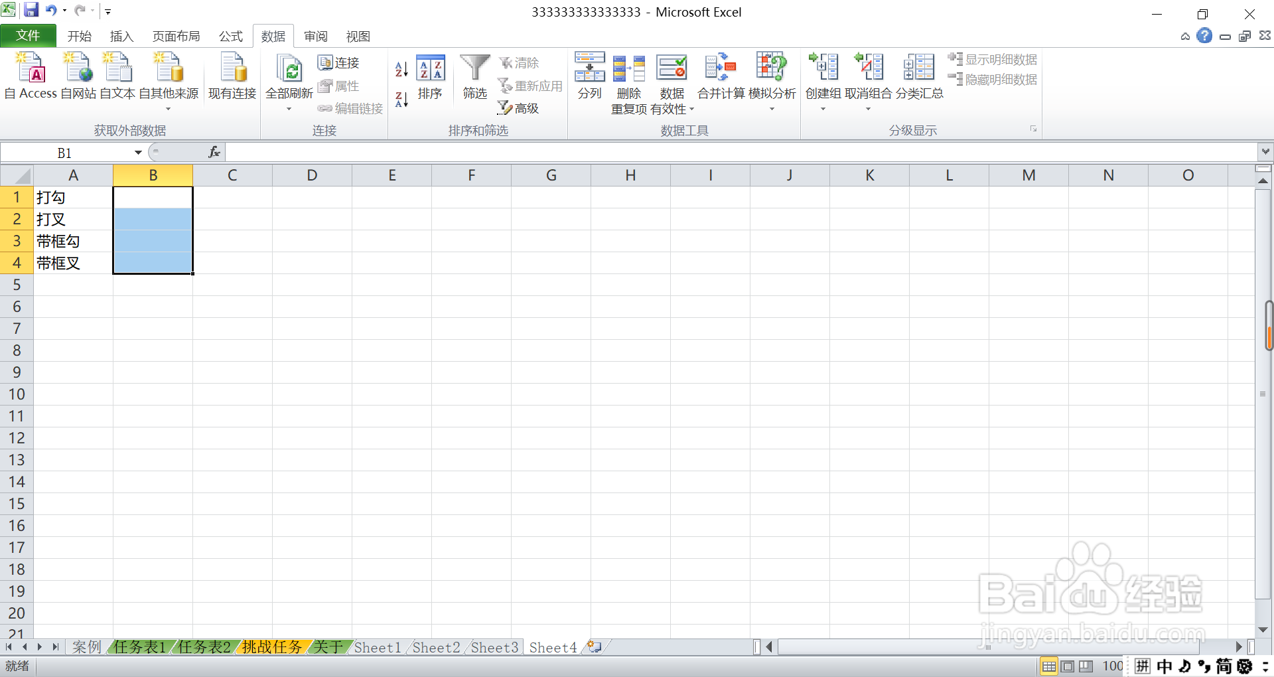Select the 挑战任务 sheet tab
This screenshot has width=1274, height=677.
point(271,647)
